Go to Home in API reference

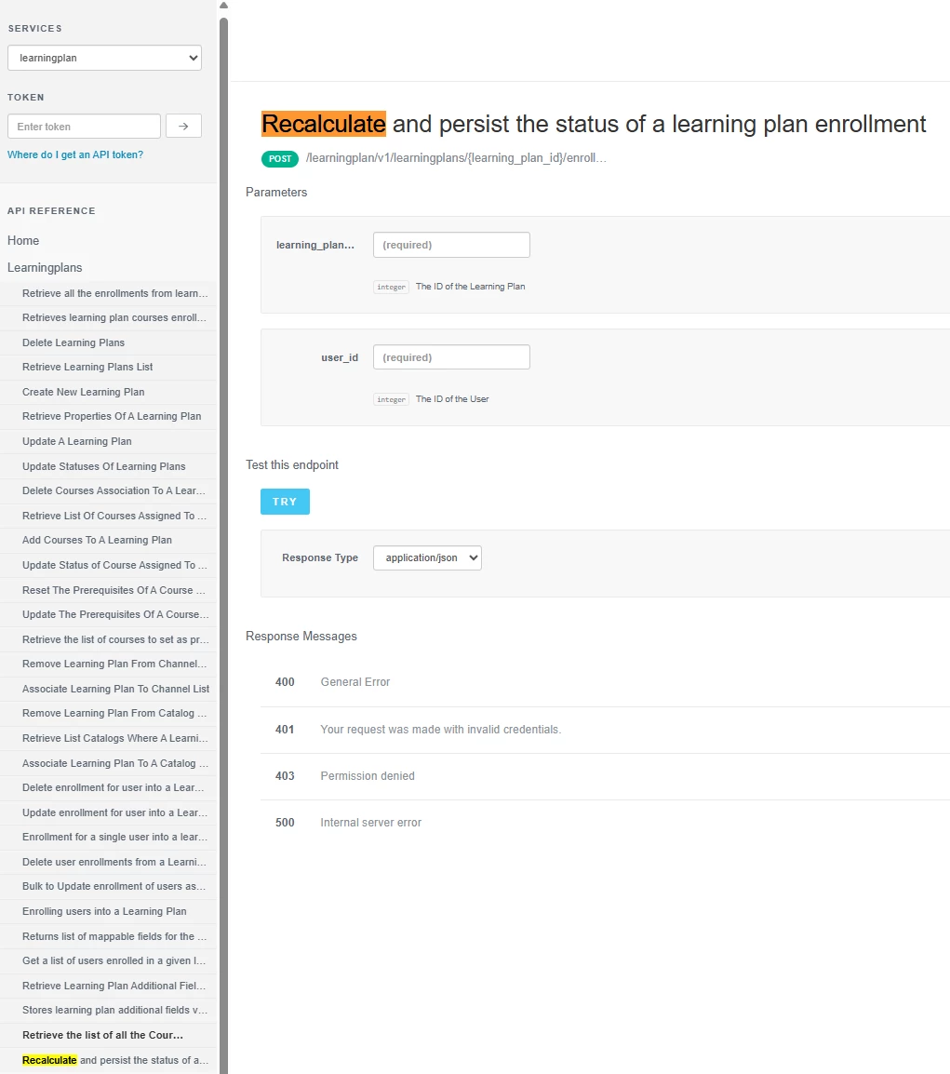23,240
